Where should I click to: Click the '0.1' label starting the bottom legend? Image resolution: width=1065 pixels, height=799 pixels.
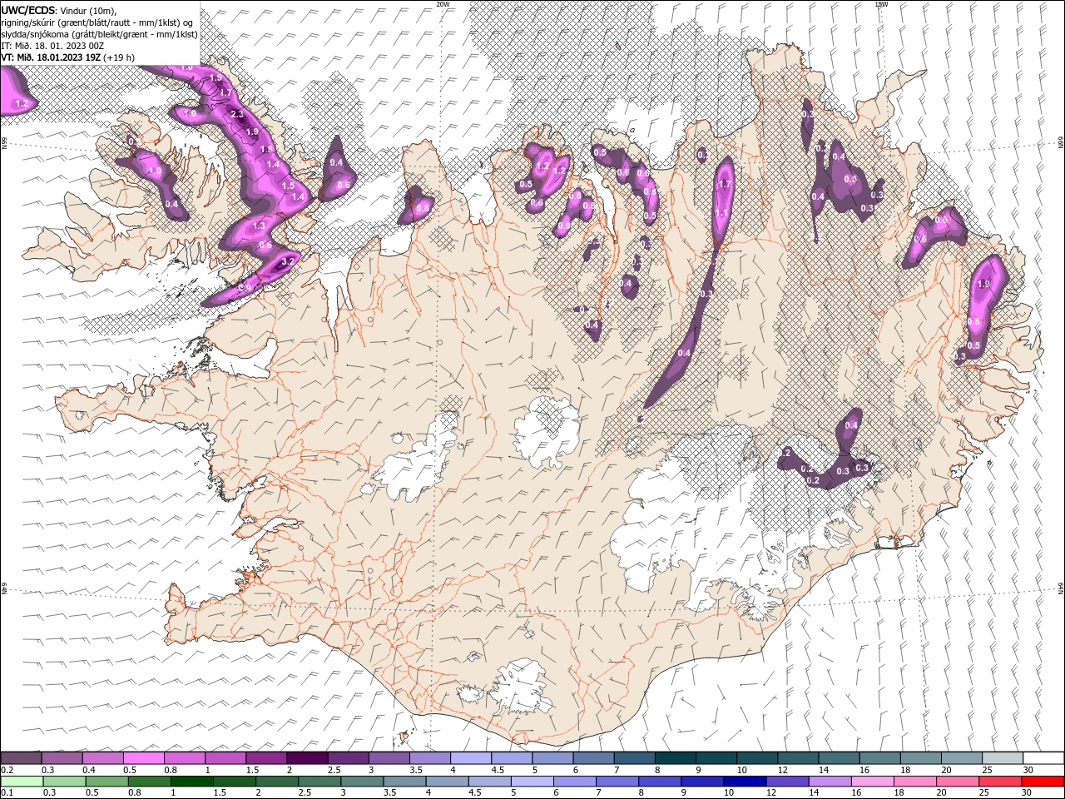[x=7, y=793]
